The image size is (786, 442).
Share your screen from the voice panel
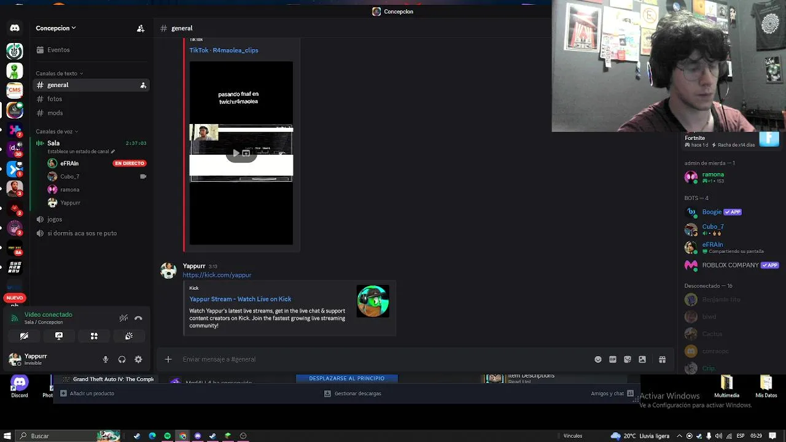pyautogui.click(x=59, y=336)
